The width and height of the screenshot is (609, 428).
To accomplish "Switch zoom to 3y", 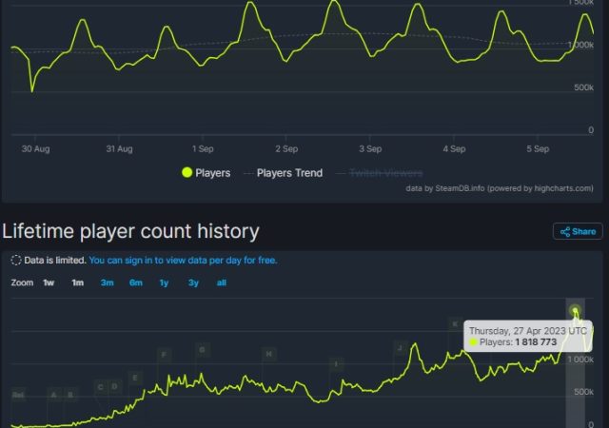I will [x=193, y=282].
